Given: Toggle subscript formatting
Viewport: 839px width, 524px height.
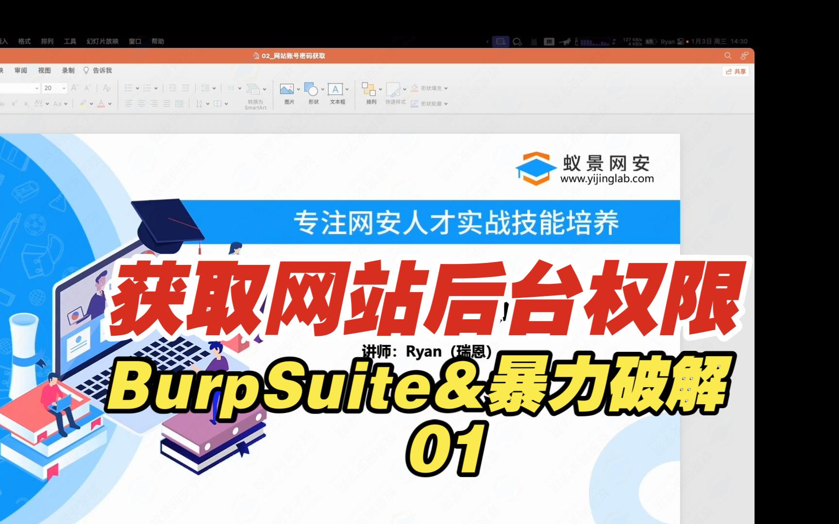Looking at the screenshot, I should pyautogui.click(x=27, y=103).
